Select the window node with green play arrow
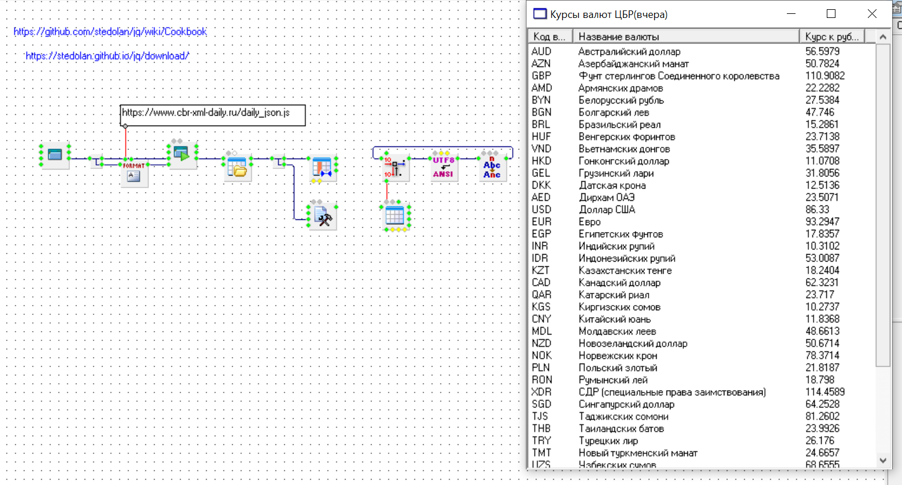The width and height of the screenshot is (902, 485). pos(182,155)
